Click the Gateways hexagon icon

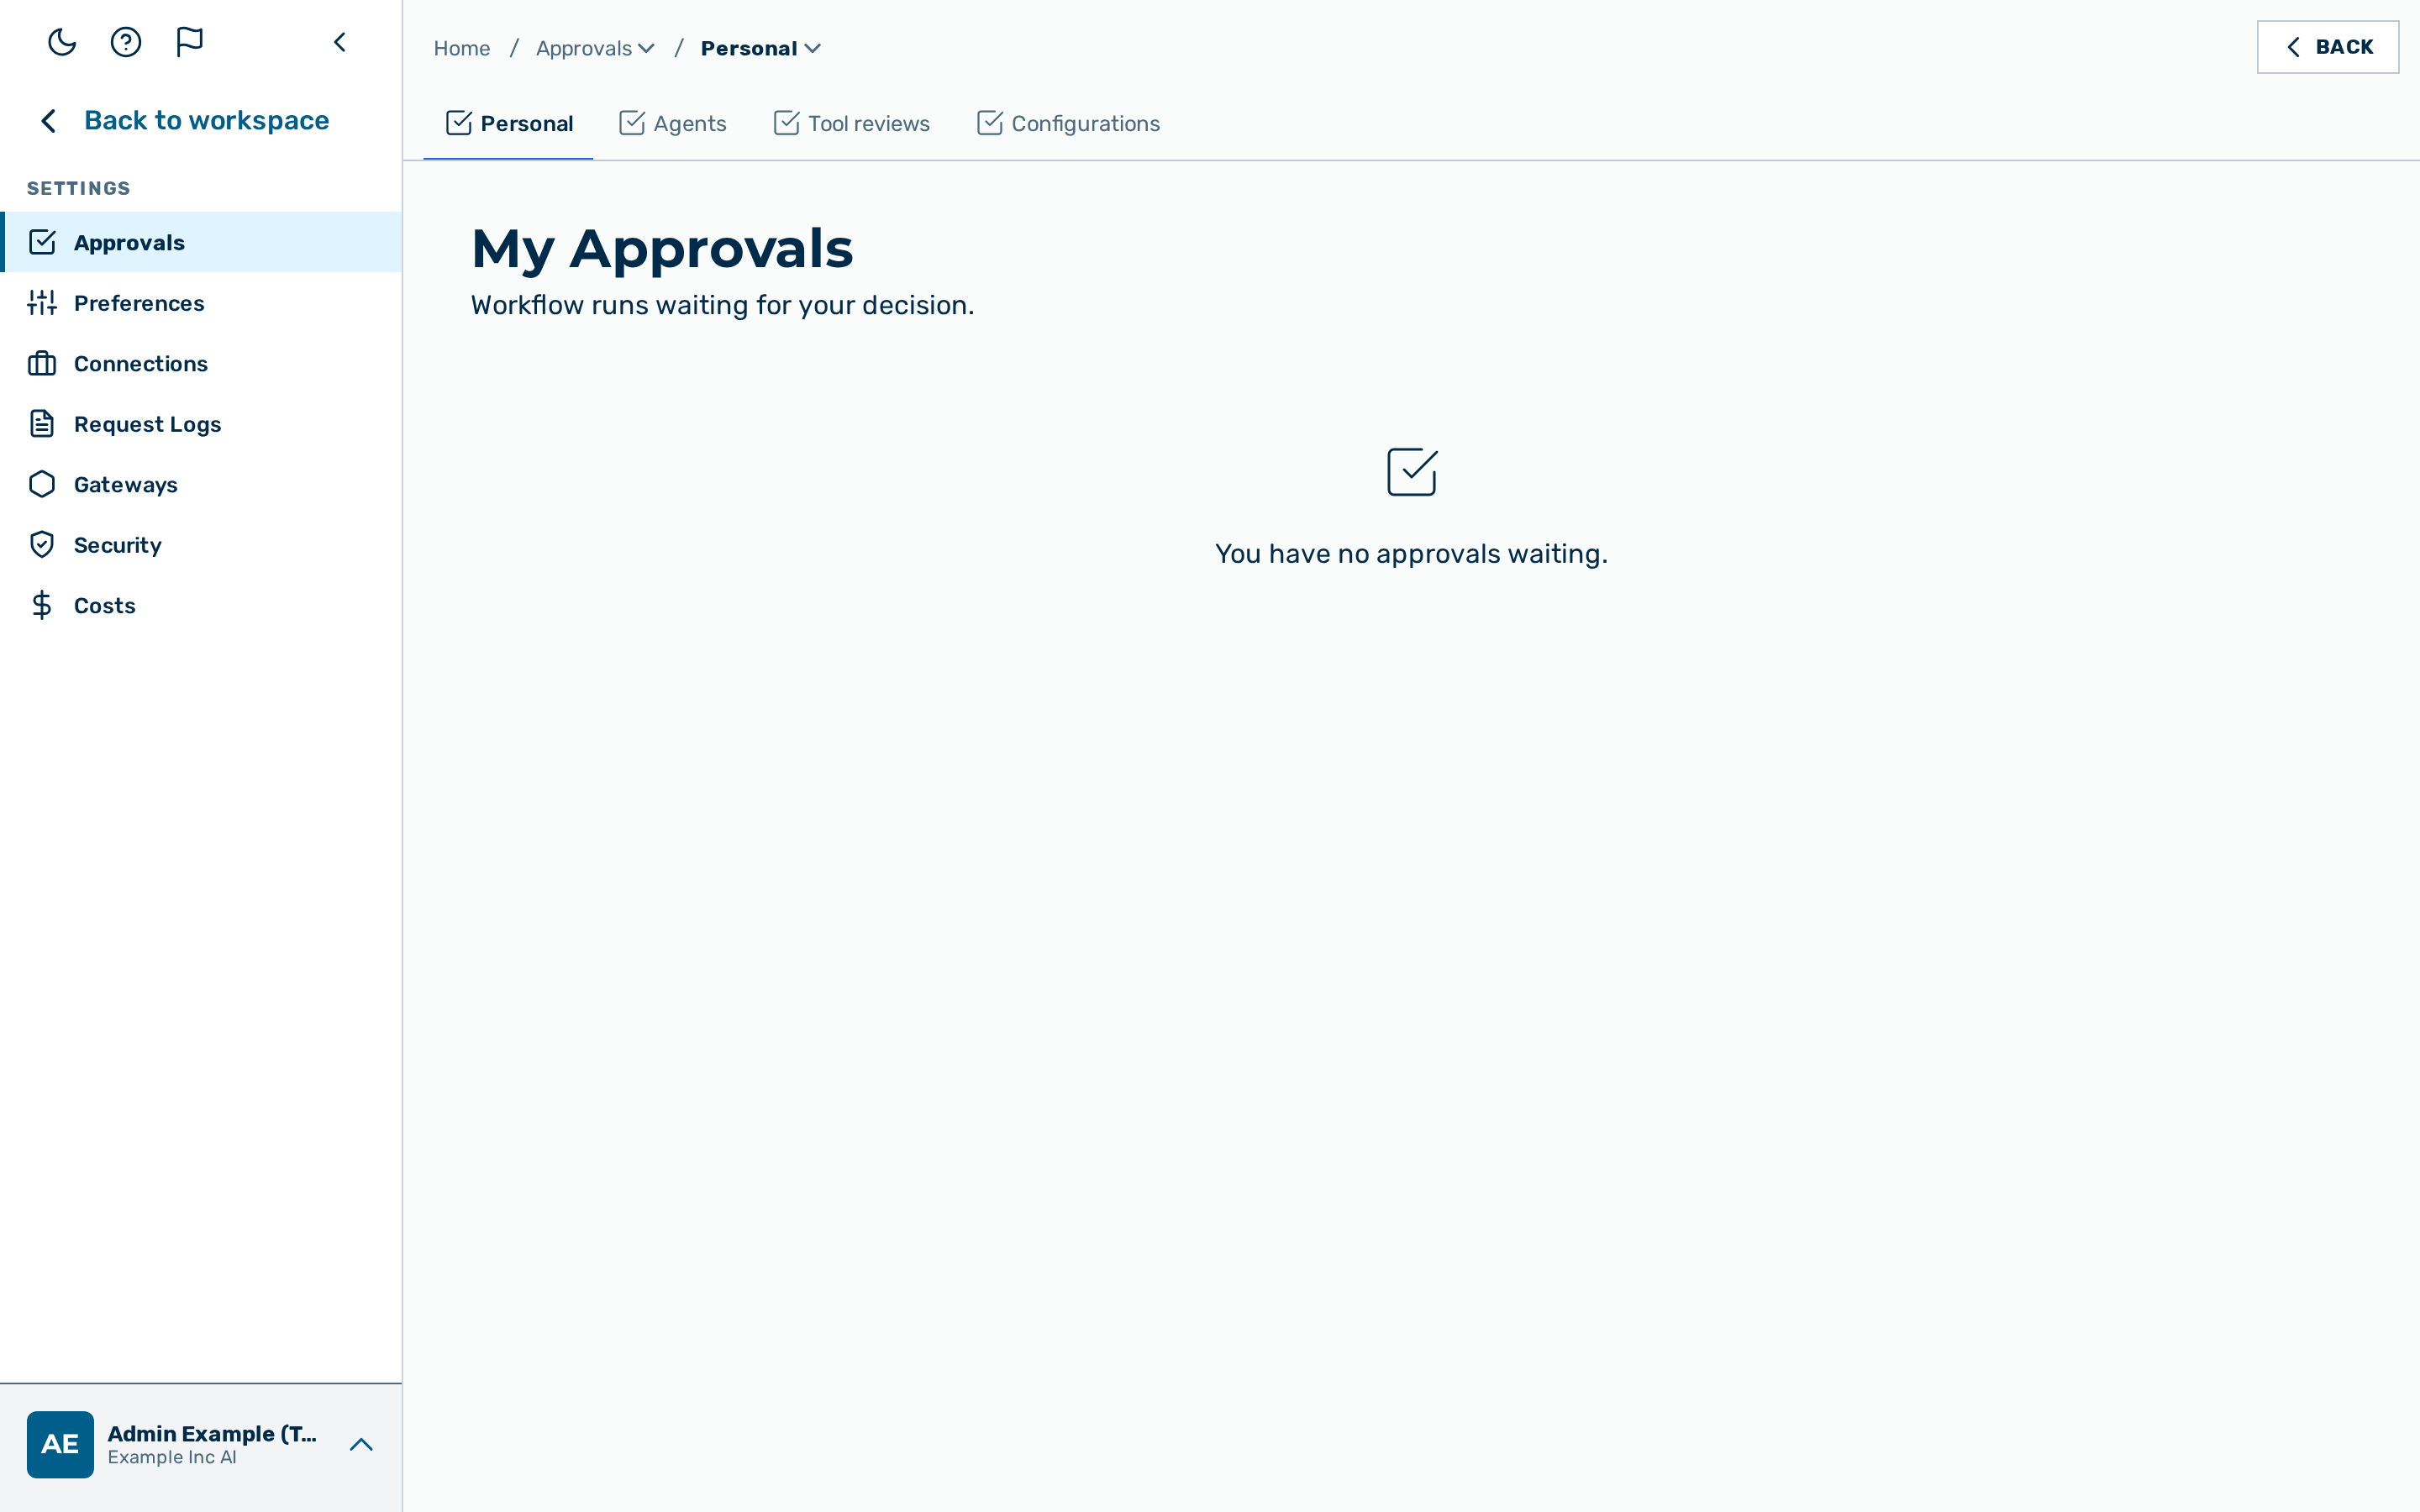[42, 484]
